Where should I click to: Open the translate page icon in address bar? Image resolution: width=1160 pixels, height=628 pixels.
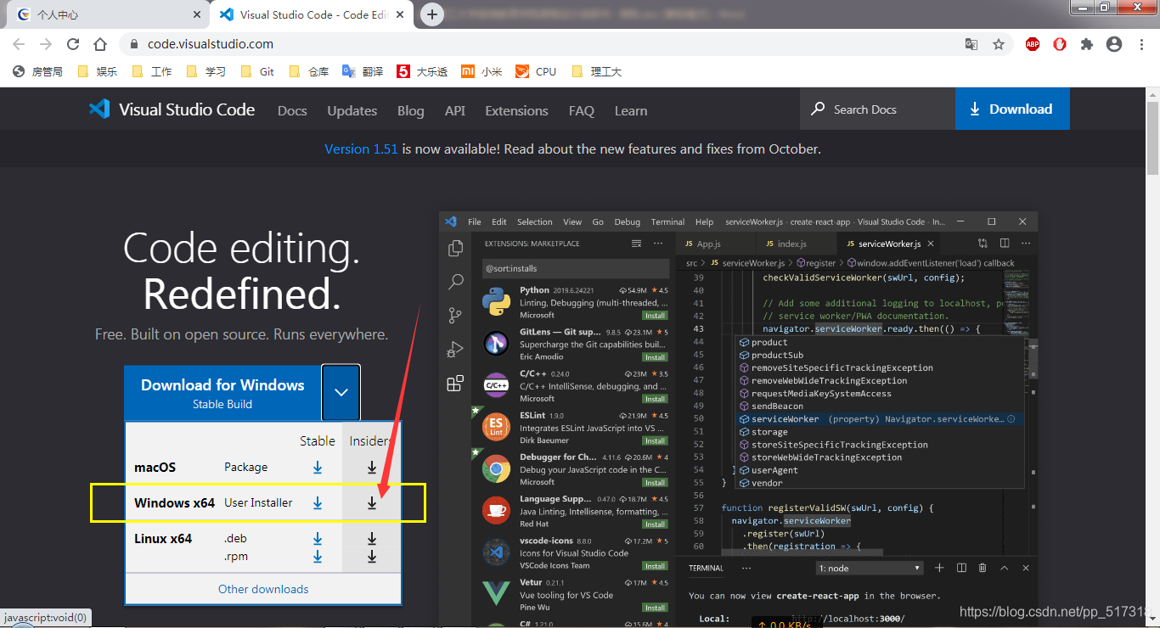point(971,44)
